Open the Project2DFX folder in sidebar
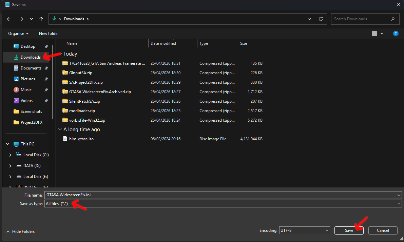 28,122
